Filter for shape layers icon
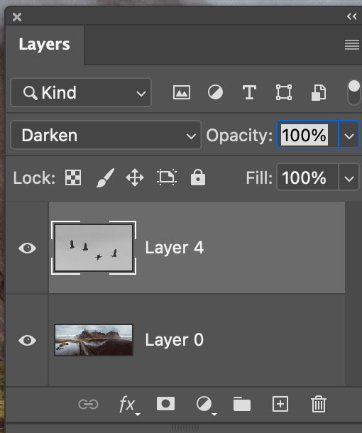This screenshot has width=362, height=433. coord(284,92)
